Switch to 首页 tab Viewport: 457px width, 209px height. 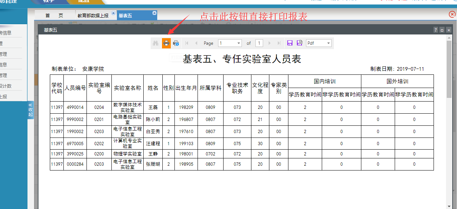coord(54,16)
